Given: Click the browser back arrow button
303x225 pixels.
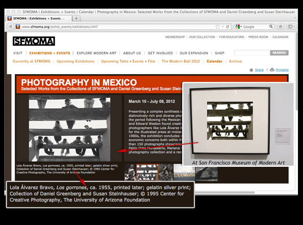Looking at the screenshot, I should (x=10, y=27).
